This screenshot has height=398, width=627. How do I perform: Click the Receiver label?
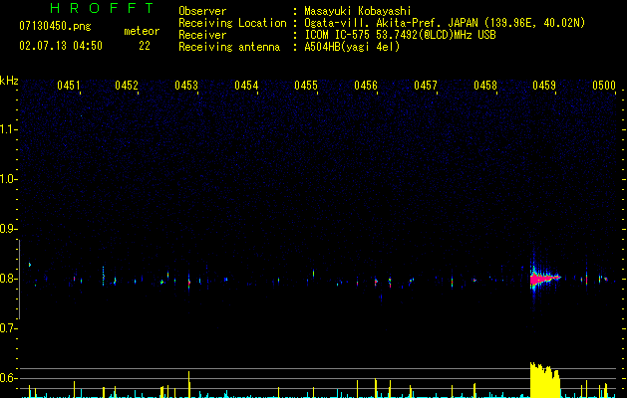point(202,35)
